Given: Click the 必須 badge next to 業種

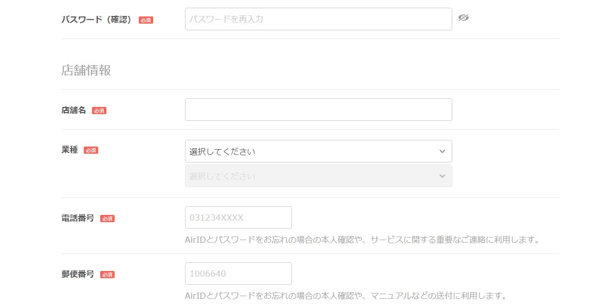Looking at the screenshot, I should 90,150.
